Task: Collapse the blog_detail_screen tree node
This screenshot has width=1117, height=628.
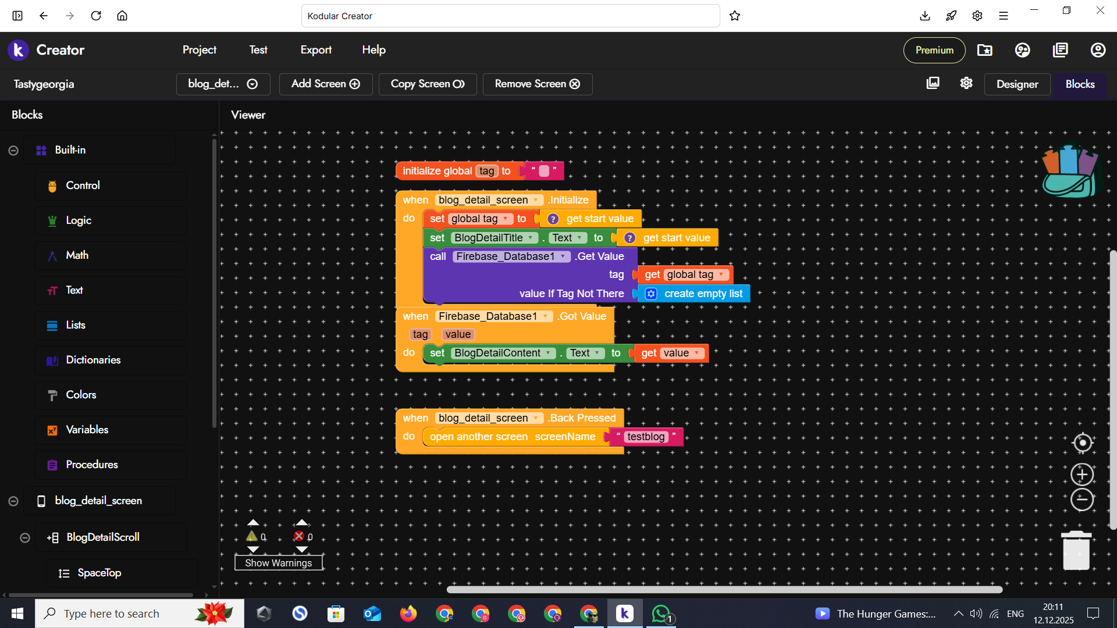Action: point(13,501)
